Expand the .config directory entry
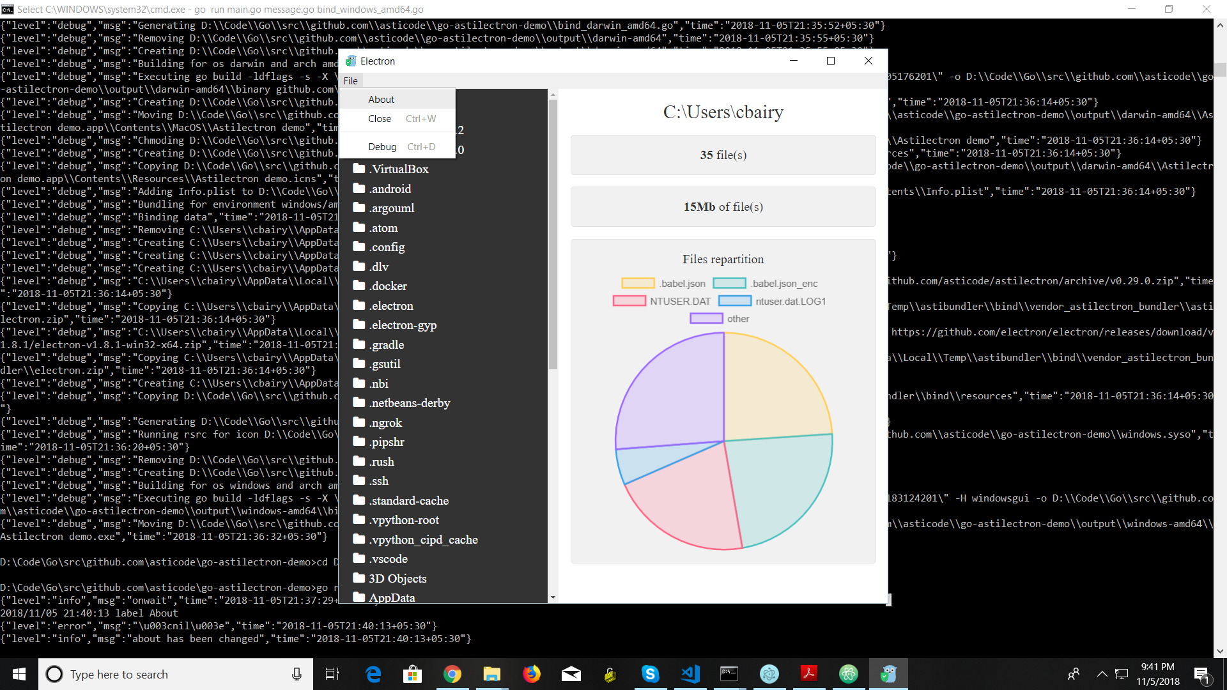Screen dimensions: 1227x690 pos(386,247)
